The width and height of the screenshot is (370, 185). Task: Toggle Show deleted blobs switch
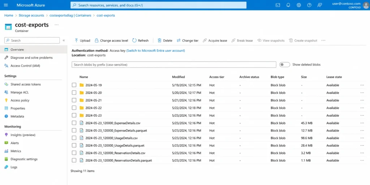pyautogui.click(x=285, y=64)
